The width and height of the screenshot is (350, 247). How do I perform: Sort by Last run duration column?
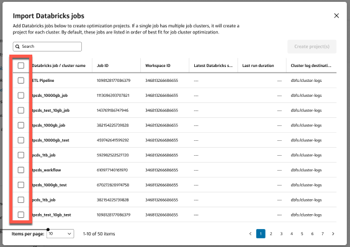[258, 65]
